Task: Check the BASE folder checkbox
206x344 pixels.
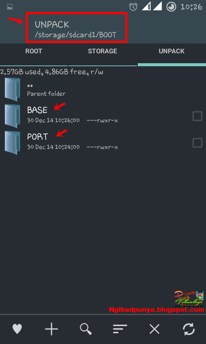Action: click(x=197, y=116)
